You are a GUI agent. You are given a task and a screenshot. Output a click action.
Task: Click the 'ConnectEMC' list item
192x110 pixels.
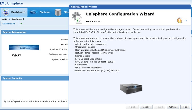(81, 65)
